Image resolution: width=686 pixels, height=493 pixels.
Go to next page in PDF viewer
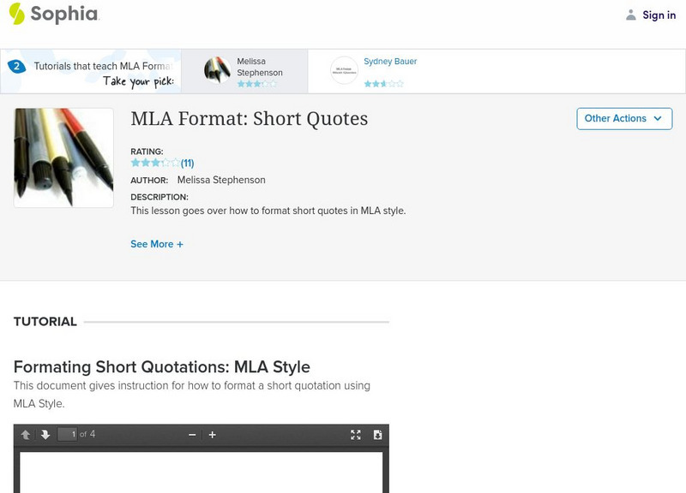(45, 435)
